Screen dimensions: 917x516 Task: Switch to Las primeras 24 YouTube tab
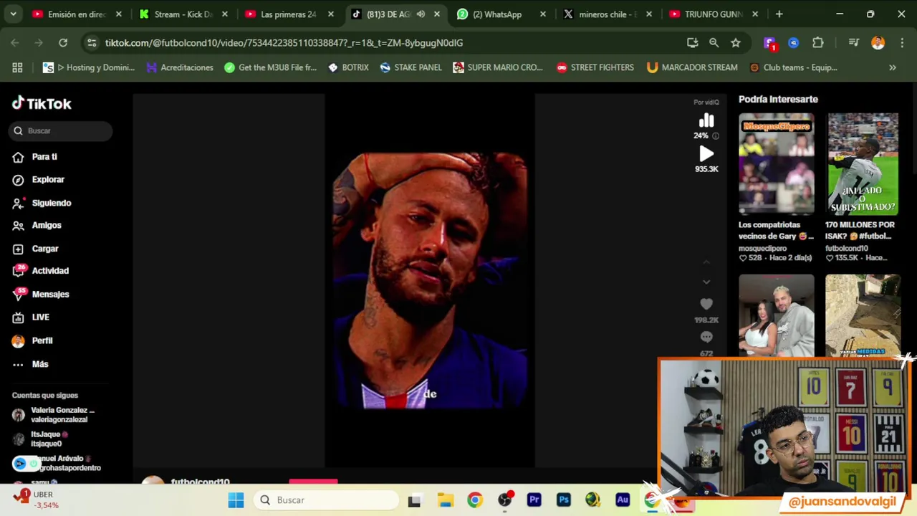tap(288, 14)
